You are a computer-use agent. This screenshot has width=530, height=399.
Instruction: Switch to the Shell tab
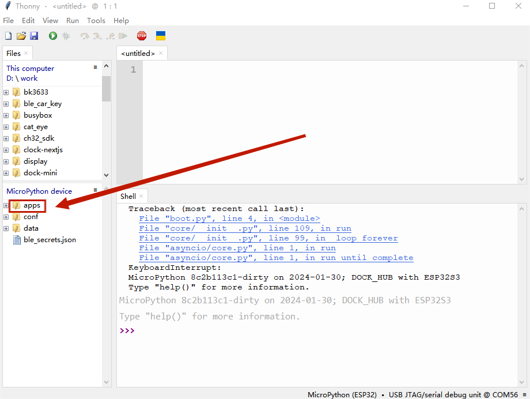pos(128,197)
